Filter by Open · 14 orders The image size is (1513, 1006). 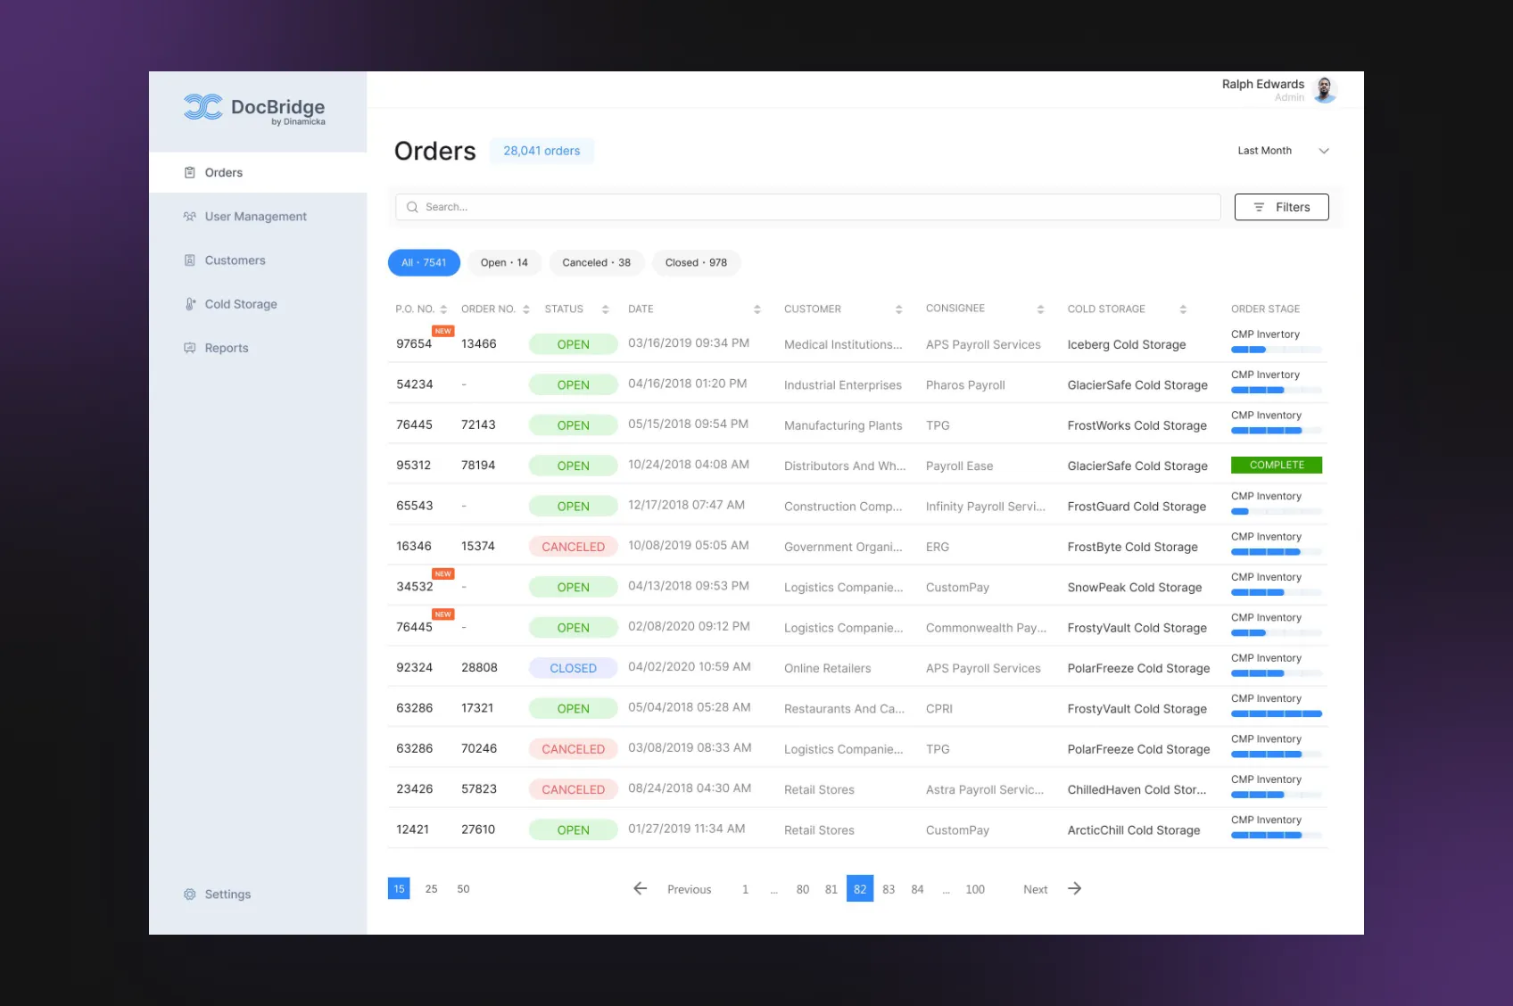pos(504,263)
